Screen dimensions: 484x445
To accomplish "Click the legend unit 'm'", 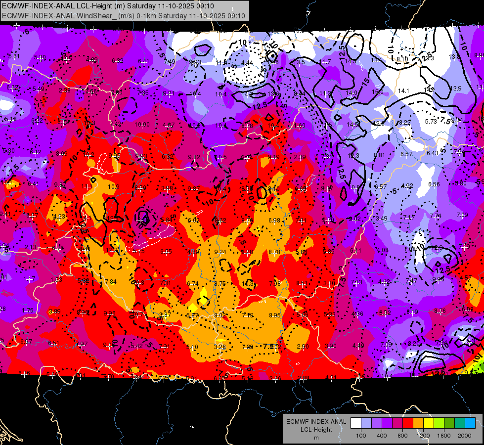I will (316, 438).
